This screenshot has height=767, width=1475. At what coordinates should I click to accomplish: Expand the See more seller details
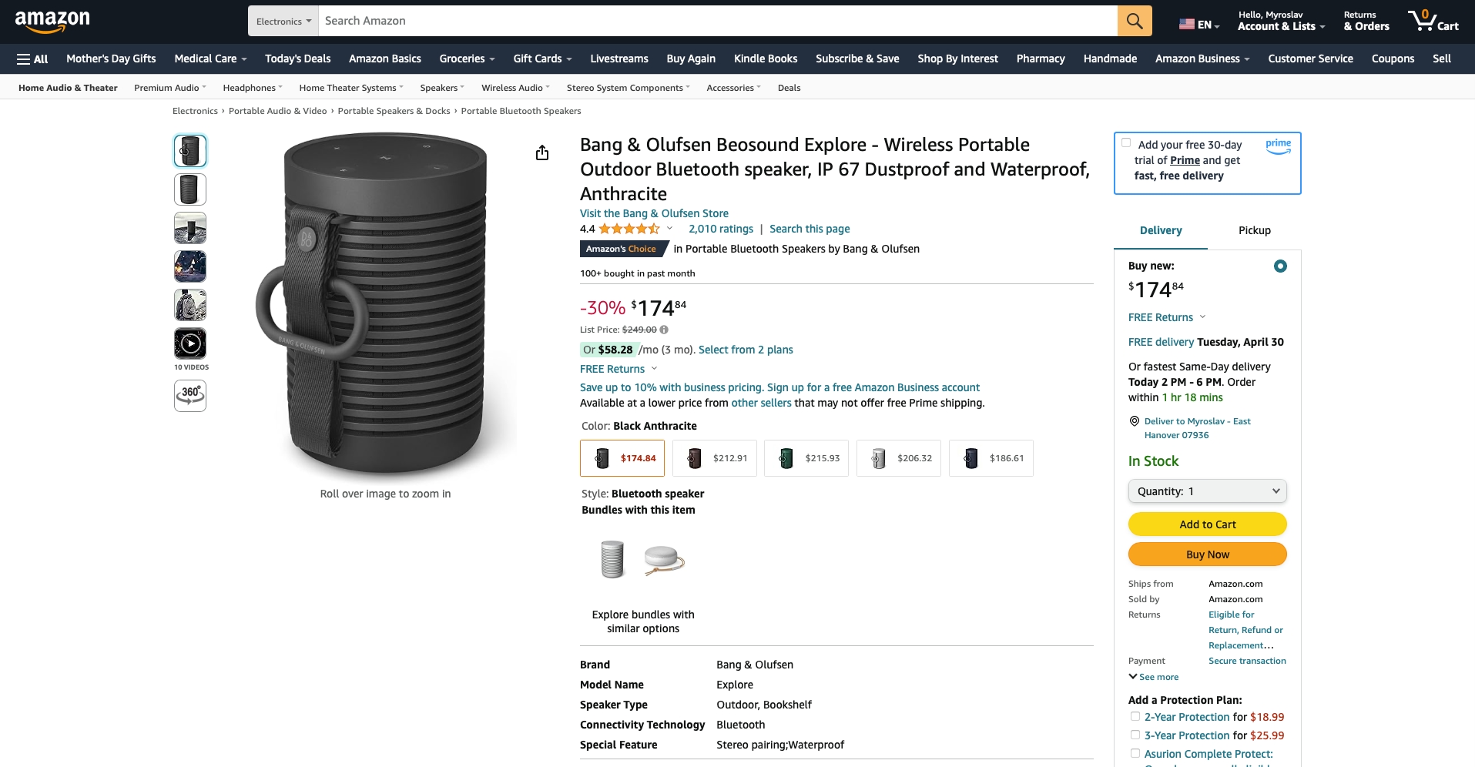click(x=1154, y=677)
